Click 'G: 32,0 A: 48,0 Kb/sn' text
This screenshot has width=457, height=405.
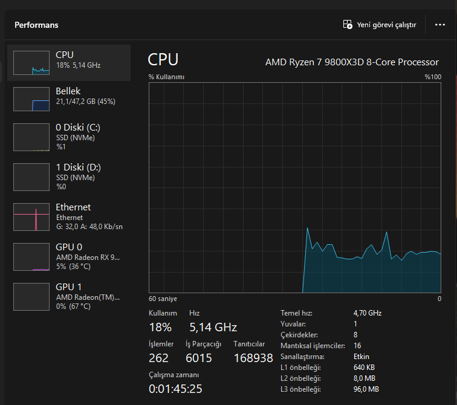click(89, 227)
